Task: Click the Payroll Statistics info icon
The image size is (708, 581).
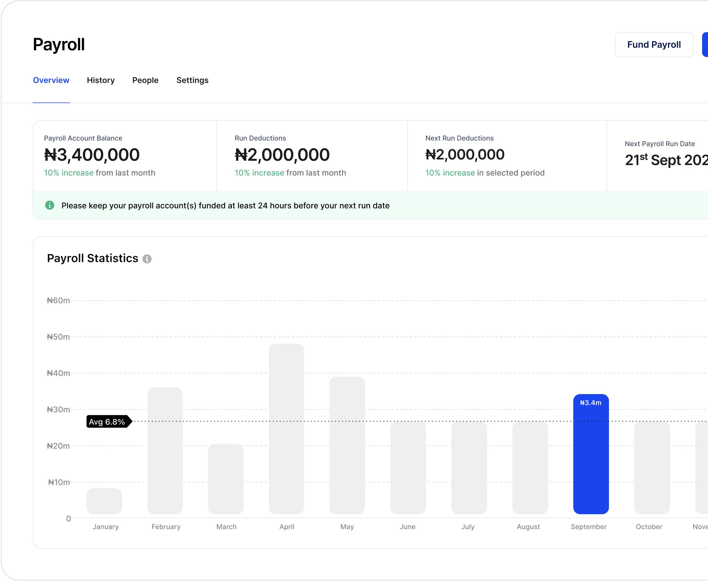Action: click(147, 259)
